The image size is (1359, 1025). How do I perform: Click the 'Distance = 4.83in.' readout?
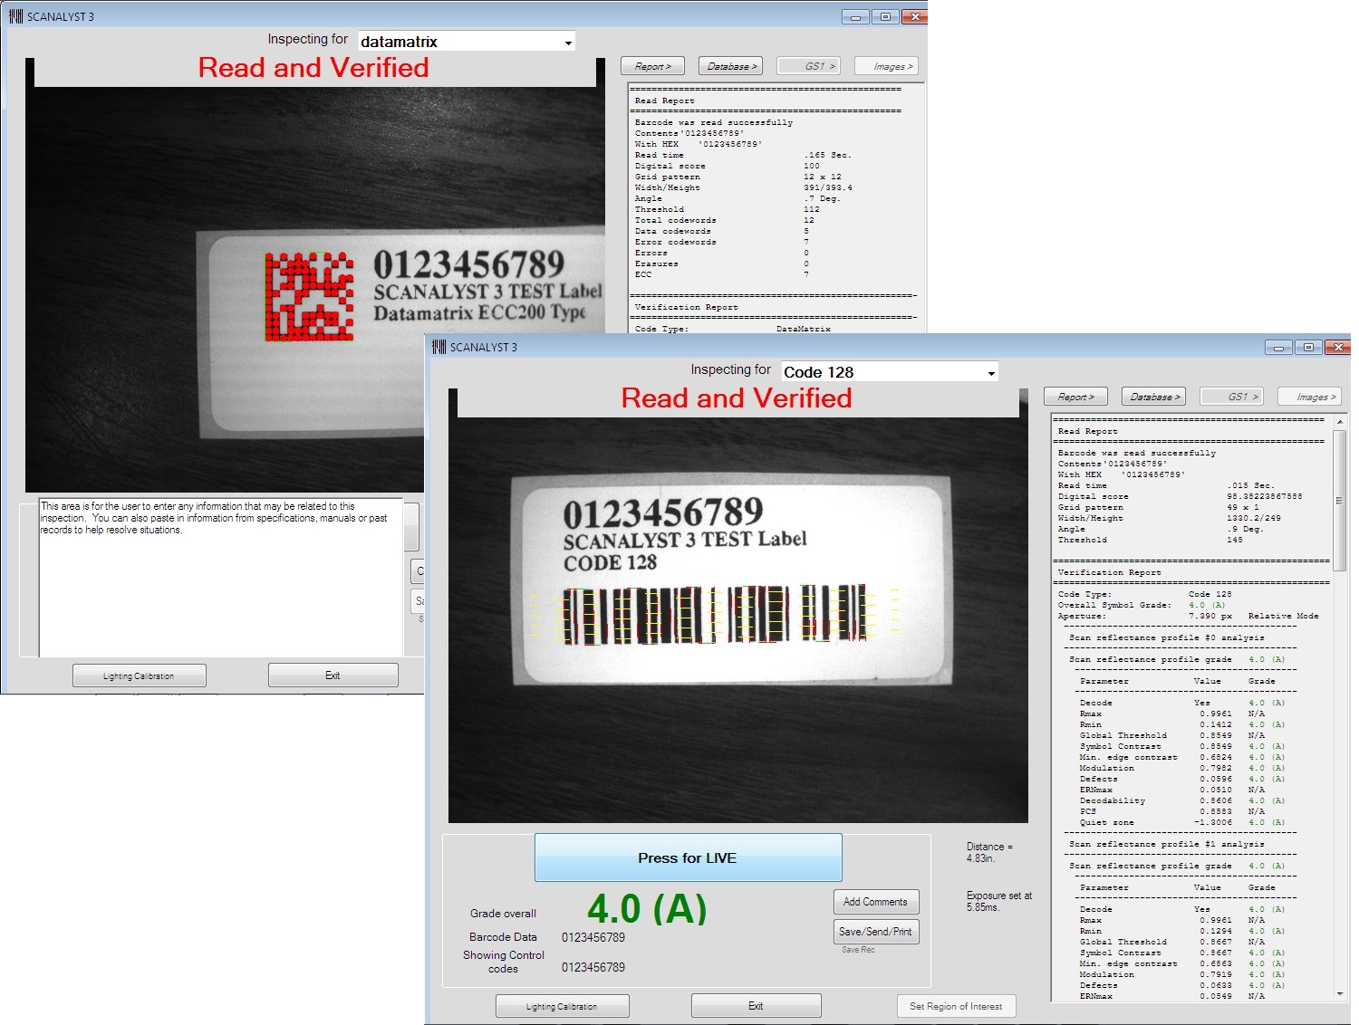pos(989,852)
